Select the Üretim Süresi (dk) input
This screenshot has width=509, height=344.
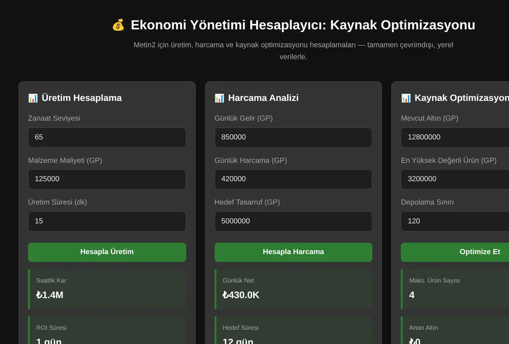pyautogui.click(x=107, y=221)
